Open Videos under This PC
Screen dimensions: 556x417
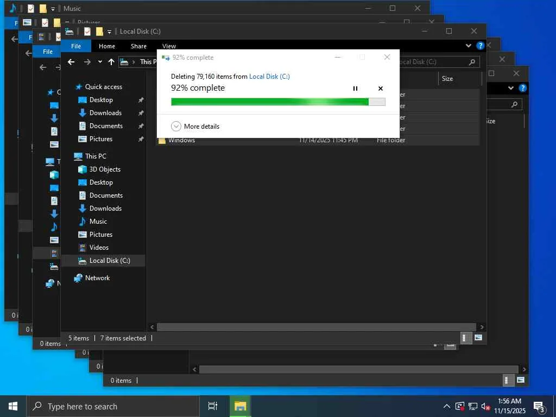coord(99,248)
